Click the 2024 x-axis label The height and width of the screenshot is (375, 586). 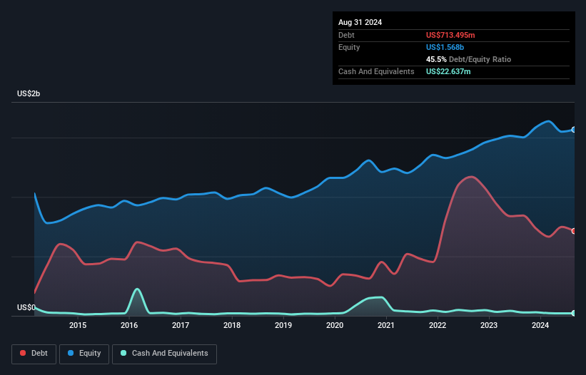click(x=540, y=325)
